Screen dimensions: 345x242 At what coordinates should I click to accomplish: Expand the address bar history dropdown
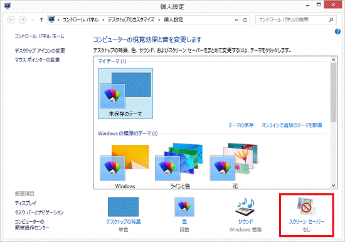(236, 20)
